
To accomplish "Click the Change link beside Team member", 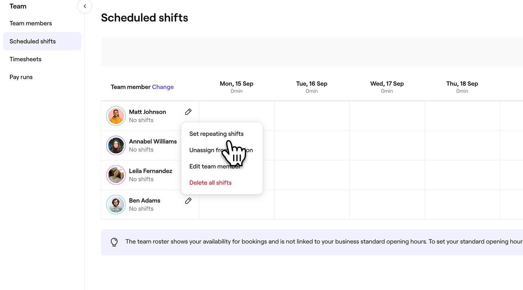I will (x=163, y=87).
